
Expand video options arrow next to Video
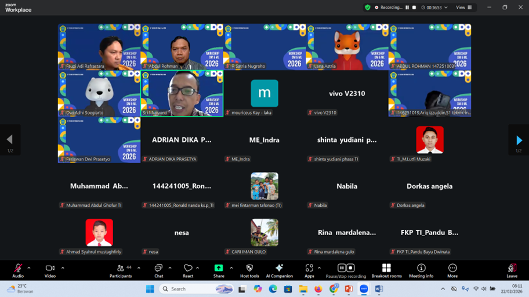click(63, 268)
